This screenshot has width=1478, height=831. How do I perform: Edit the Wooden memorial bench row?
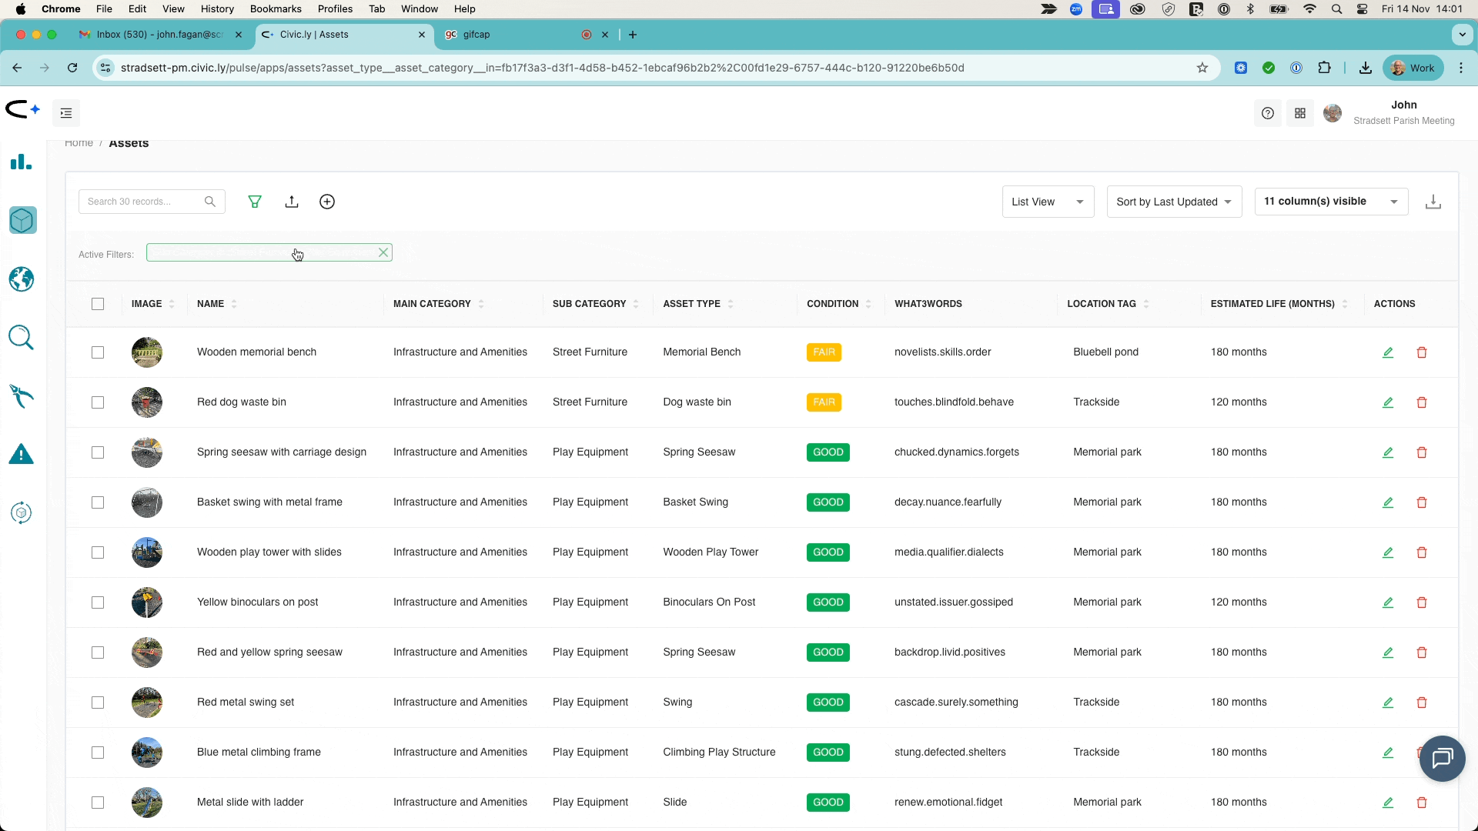click(x=1388, y=352)
